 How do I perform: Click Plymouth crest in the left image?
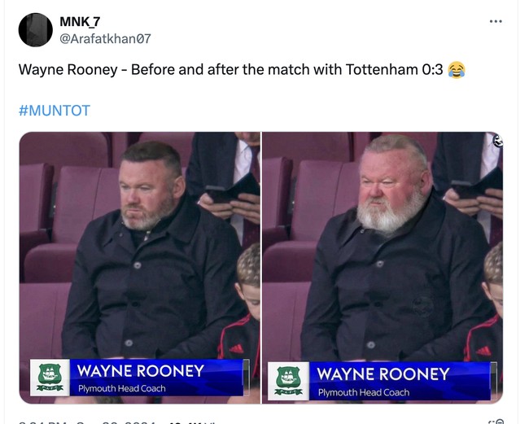tap(50, 378)
